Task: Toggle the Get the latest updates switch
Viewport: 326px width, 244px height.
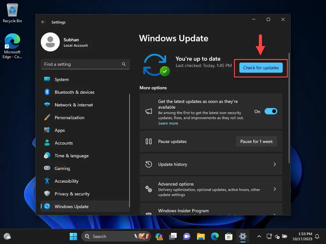Action: pos(271,112)
